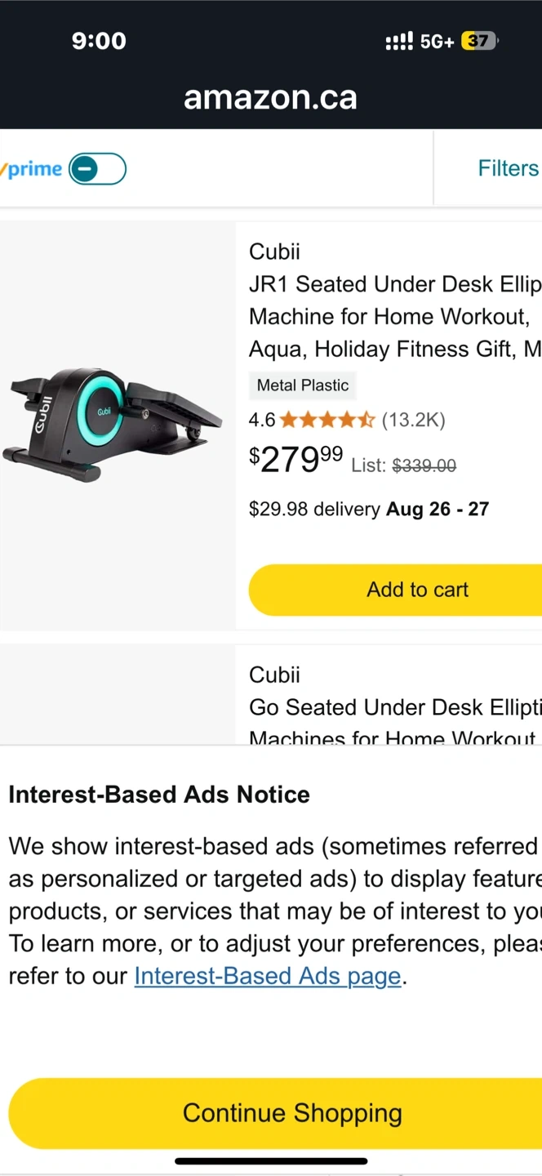The width and height of the screenshot is (542, 1176).
Task: Tap the $279.99 price
Action: pyautogui.click(x=295, y=460)
